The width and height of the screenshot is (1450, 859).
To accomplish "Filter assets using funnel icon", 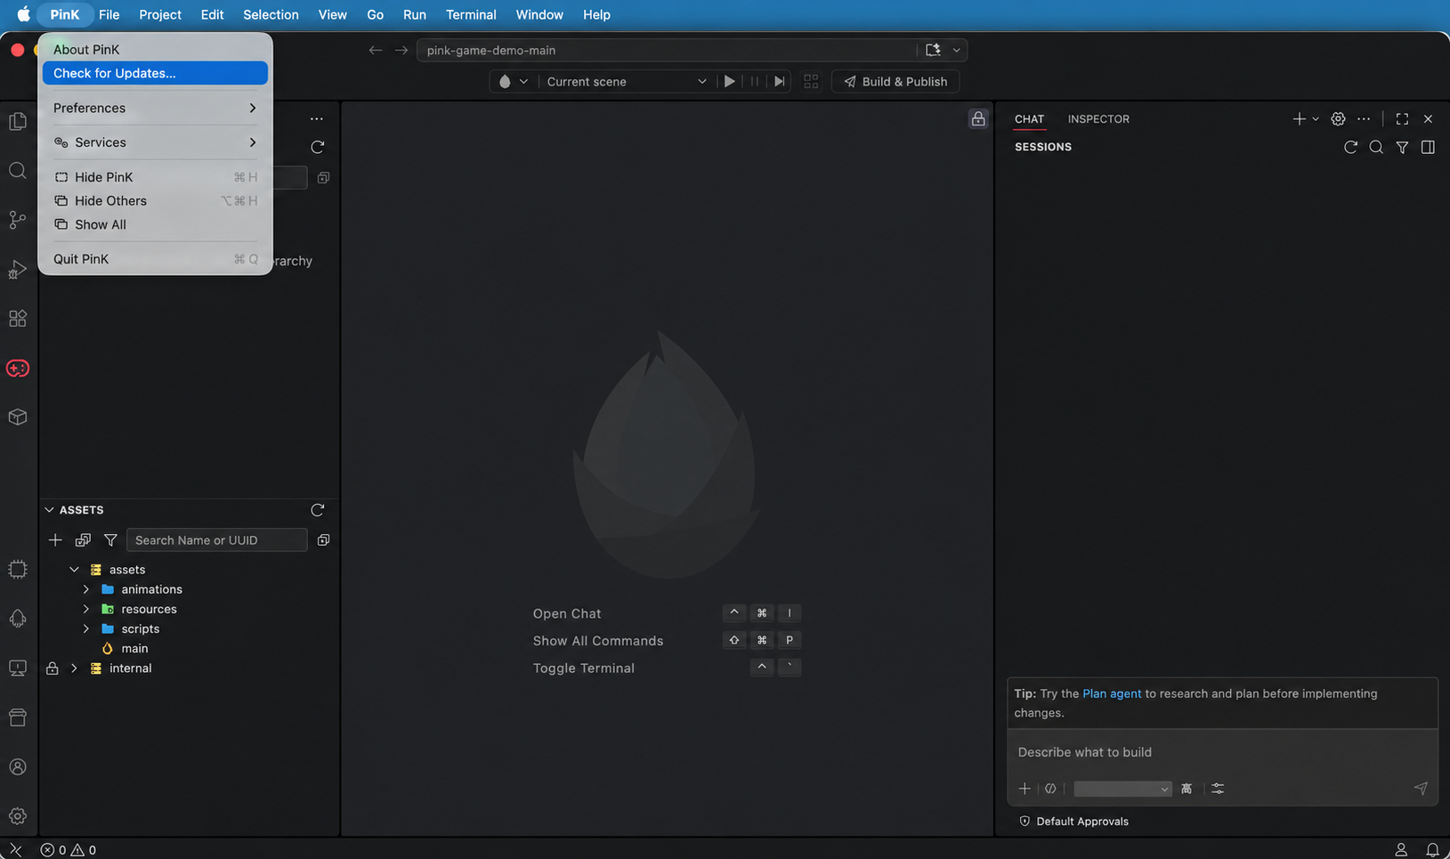I will 110,540.
